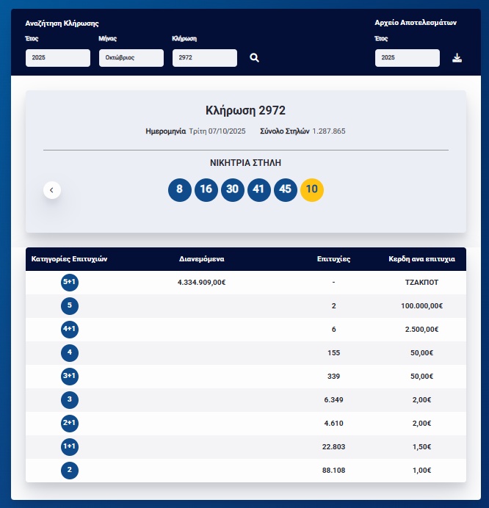Click the search magnifier icon
Viewport: 489px width, 508px height.
click(254, 58)
